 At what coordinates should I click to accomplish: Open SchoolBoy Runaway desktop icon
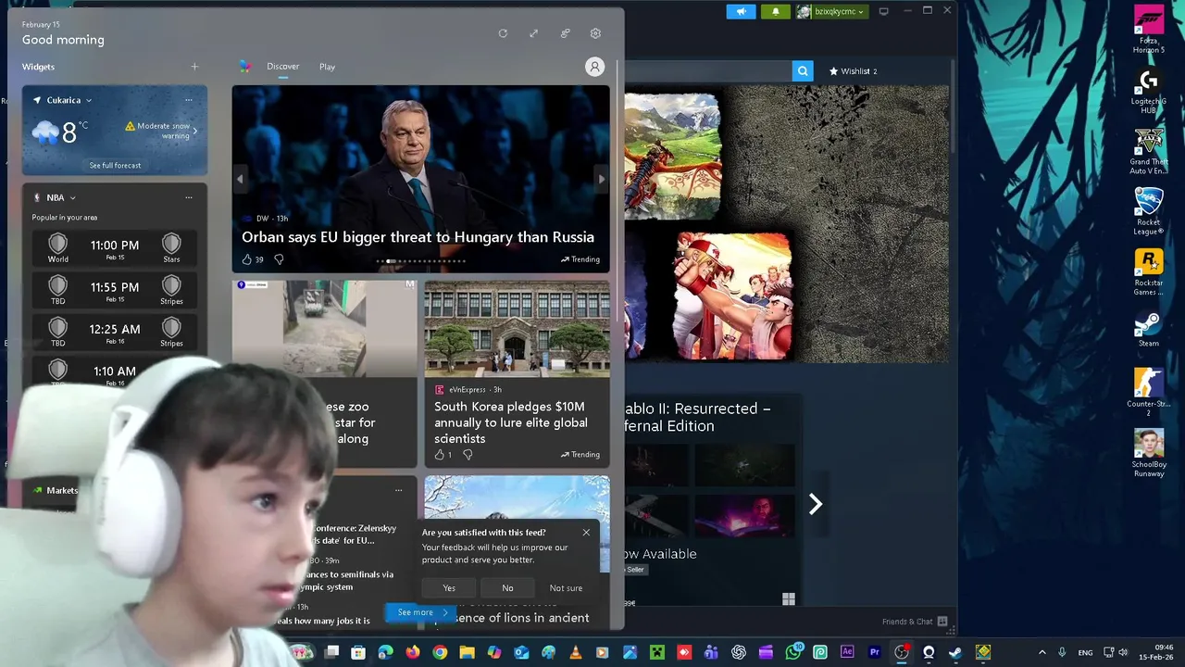click(1149, 453)
